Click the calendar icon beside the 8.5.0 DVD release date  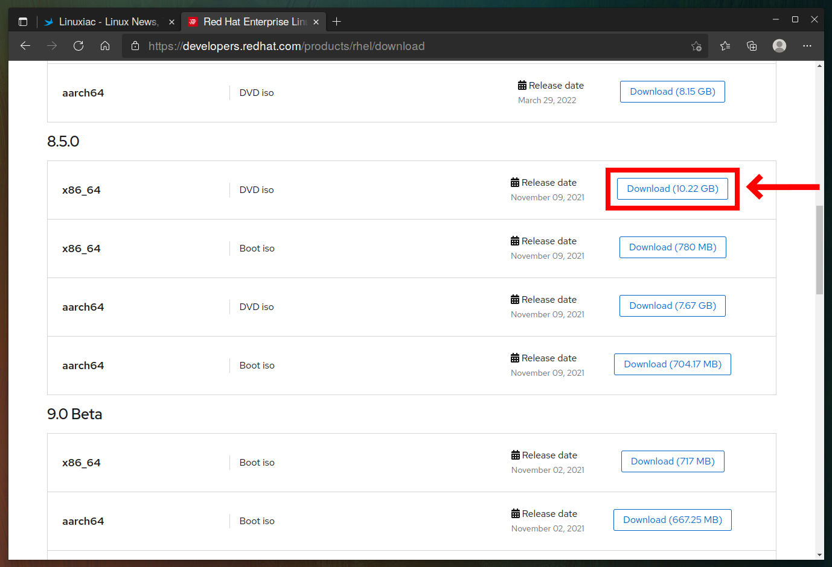514,182
